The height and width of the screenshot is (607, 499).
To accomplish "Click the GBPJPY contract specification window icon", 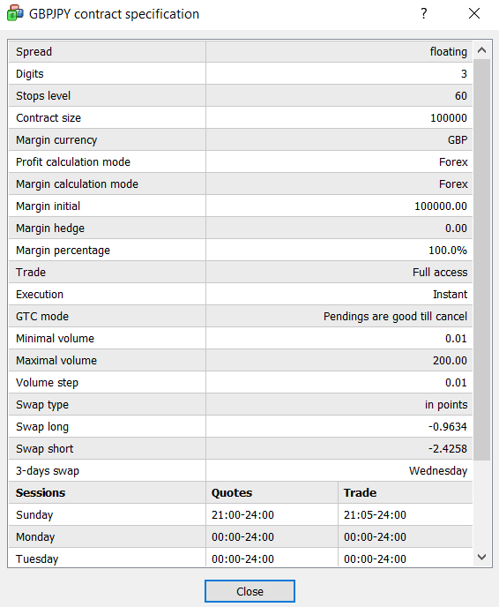I will click(x=15, y=13).
